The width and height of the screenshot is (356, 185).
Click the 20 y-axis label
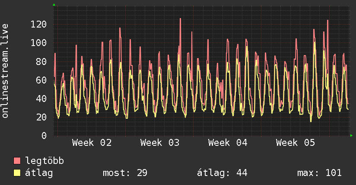coord(41,117)
